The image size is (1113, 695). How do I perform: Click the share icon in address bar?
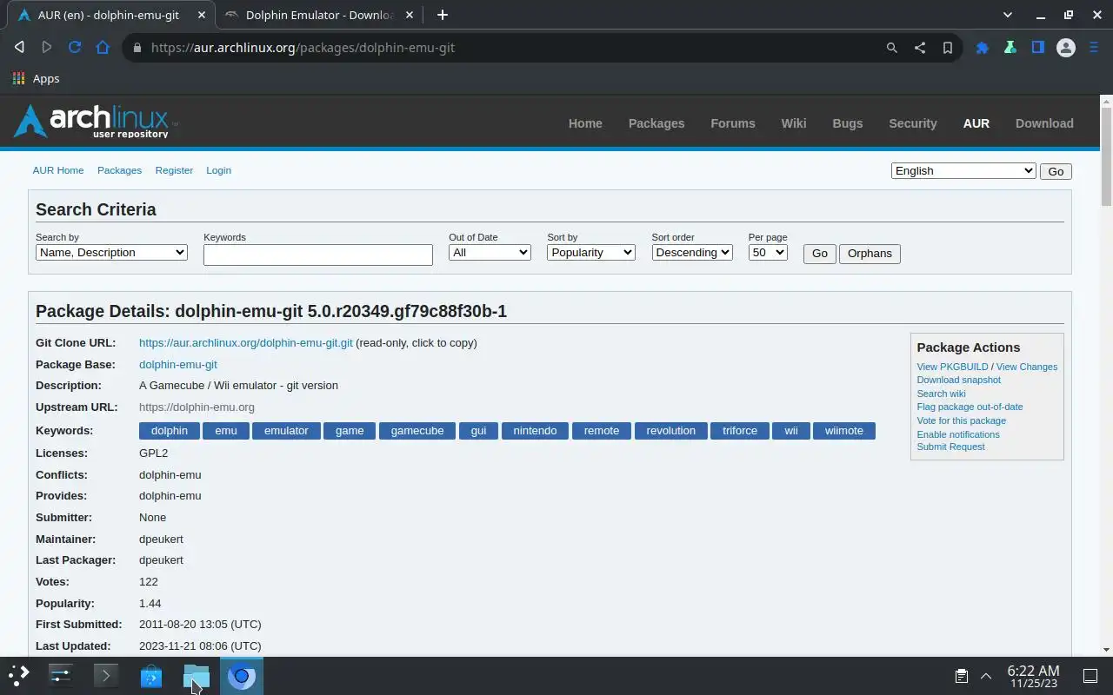(x=919, y=48)
